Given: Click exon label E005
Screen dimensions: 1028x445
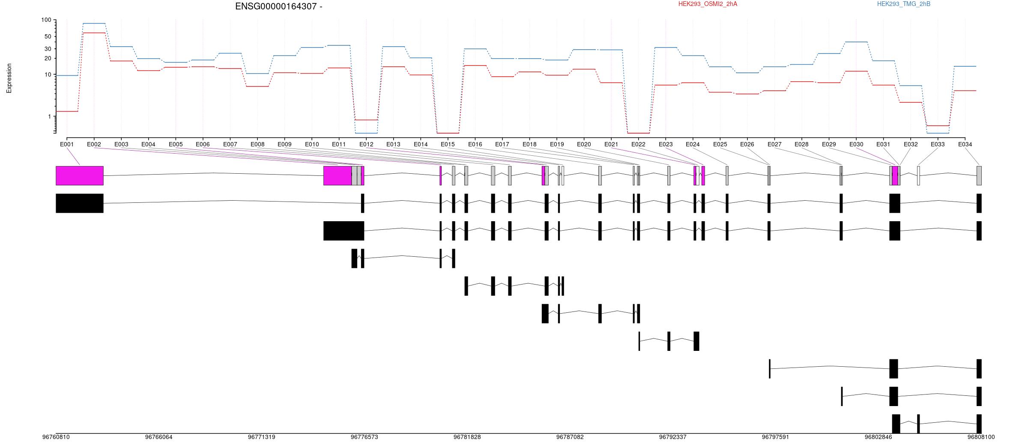Looking at the screenshot, I should tap(176, 144).
